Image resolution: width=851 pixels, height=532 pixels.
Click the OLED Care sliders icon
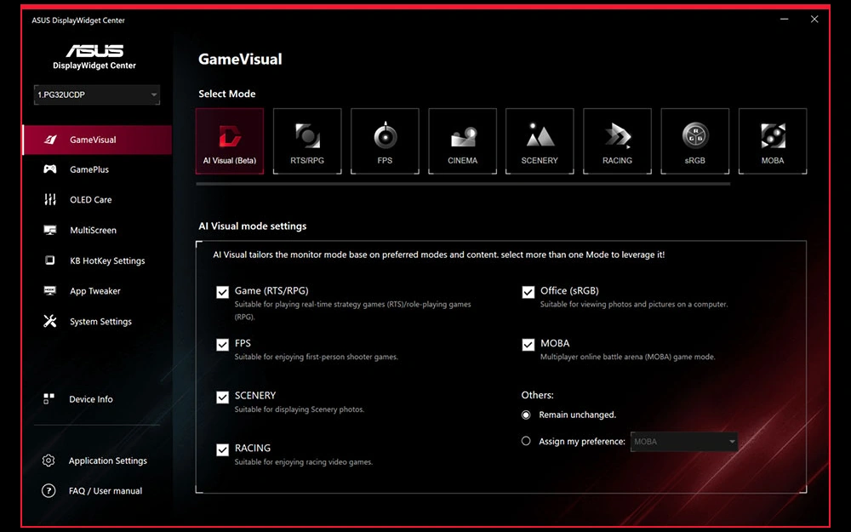[50, 200]
